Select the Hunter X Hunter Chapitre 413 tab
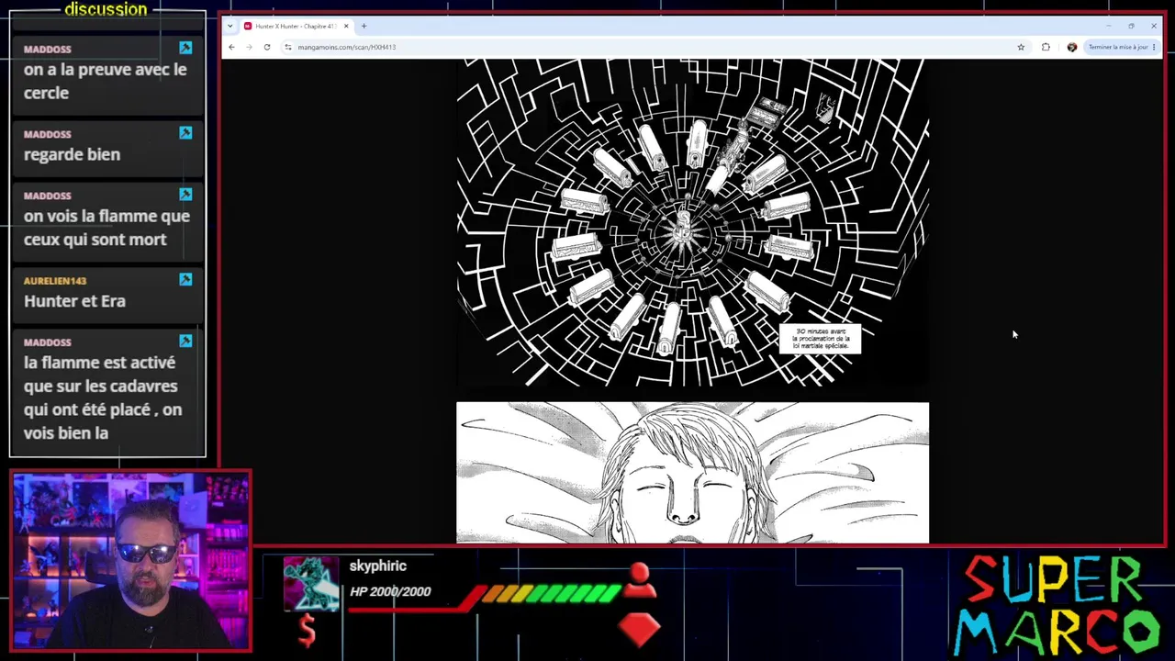This screenshot has width=1175, height=661. tap(296, 26)
